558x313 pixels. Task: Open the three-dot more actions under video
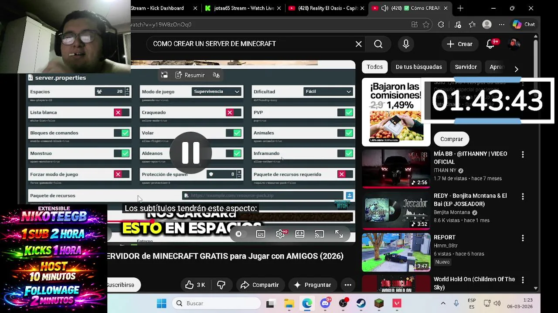click(x=348, y=285)
